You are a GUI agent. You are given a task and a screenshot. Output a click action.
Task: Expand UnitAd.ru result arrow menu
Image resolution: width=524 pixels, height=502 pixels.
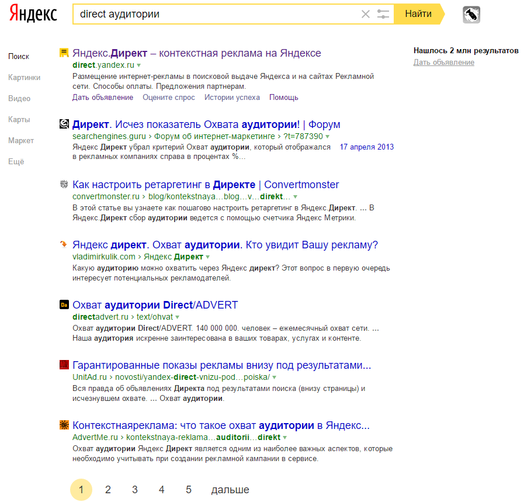coord(274,377)
